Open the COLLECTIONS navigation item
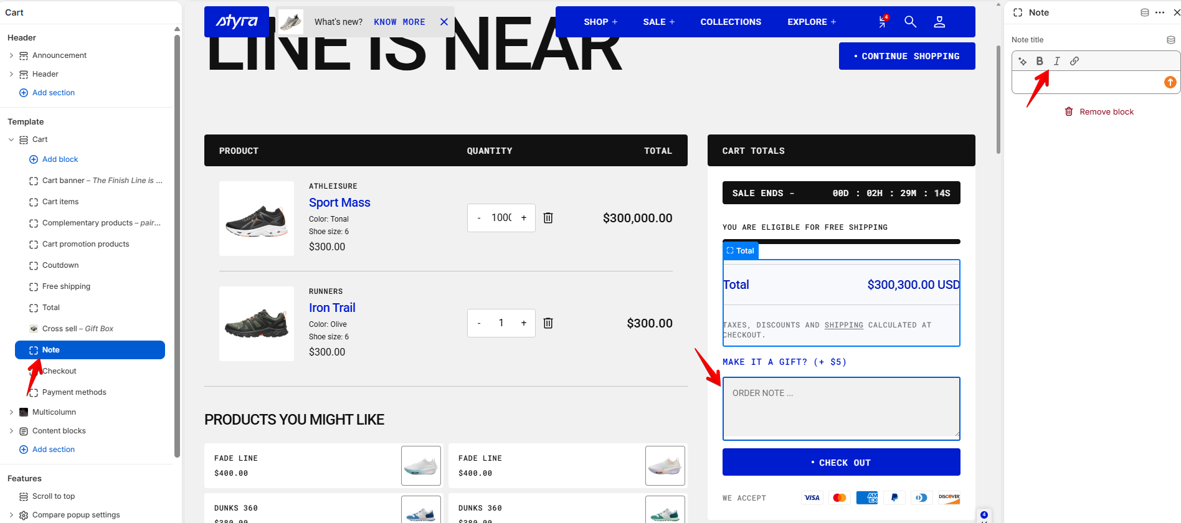Image resolution: width=1181 pixels, height=523 pixels. 731,22
